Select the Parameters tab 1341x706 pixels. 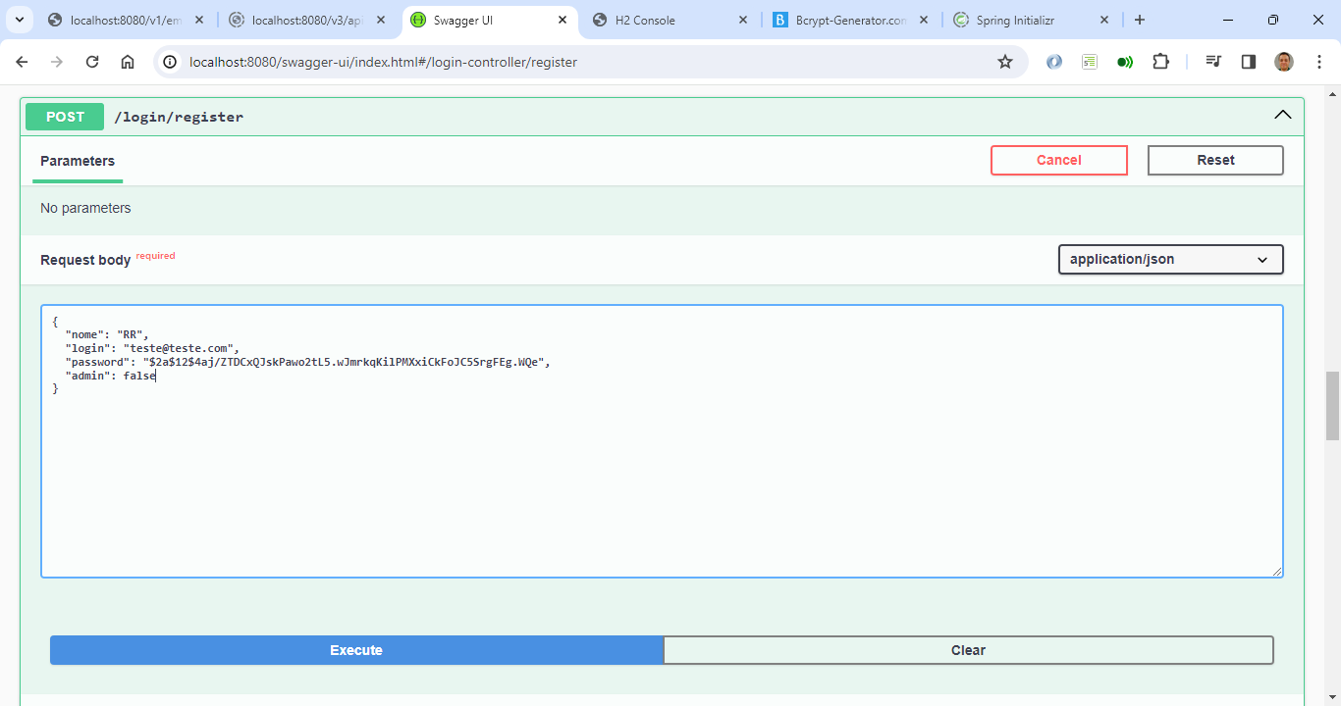(x=78, y=161)
